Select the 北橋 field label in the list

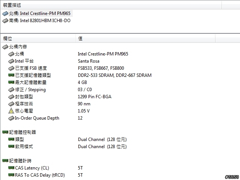tap(19, 54)
